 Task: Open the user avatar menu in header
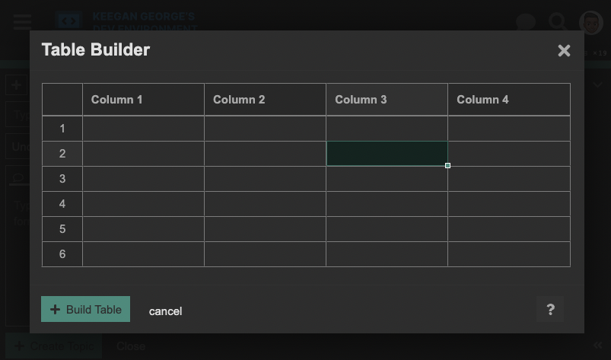tap(591, 23)
